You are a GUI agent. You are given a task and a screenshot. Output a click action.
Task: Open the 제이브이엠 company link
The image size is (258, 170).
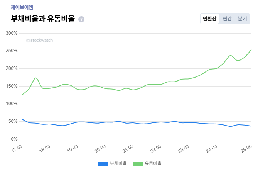coord(22,7)
